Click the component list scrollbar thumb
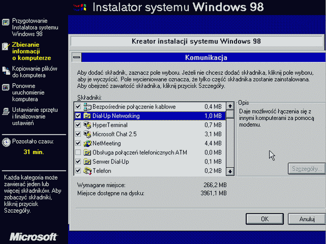The width and height of the screenshot is (326, 244). pos(230,114)
